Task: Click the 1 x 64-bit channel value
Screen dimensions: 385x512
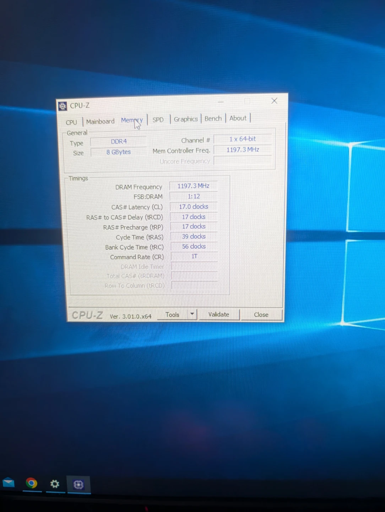Action: tap(243, 139)
